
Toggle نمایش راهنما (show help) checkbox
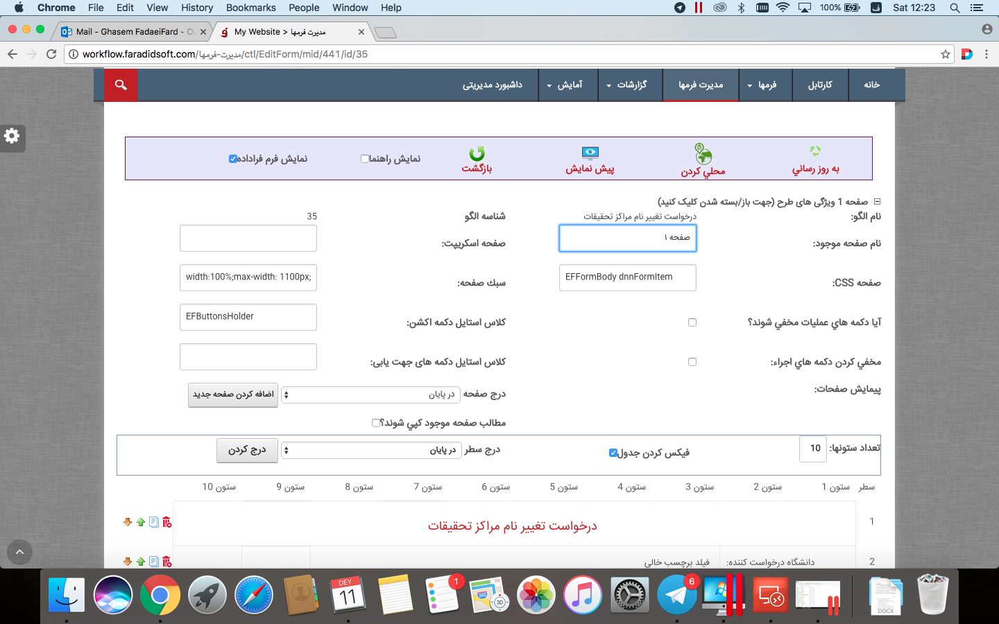click(365, 159)
